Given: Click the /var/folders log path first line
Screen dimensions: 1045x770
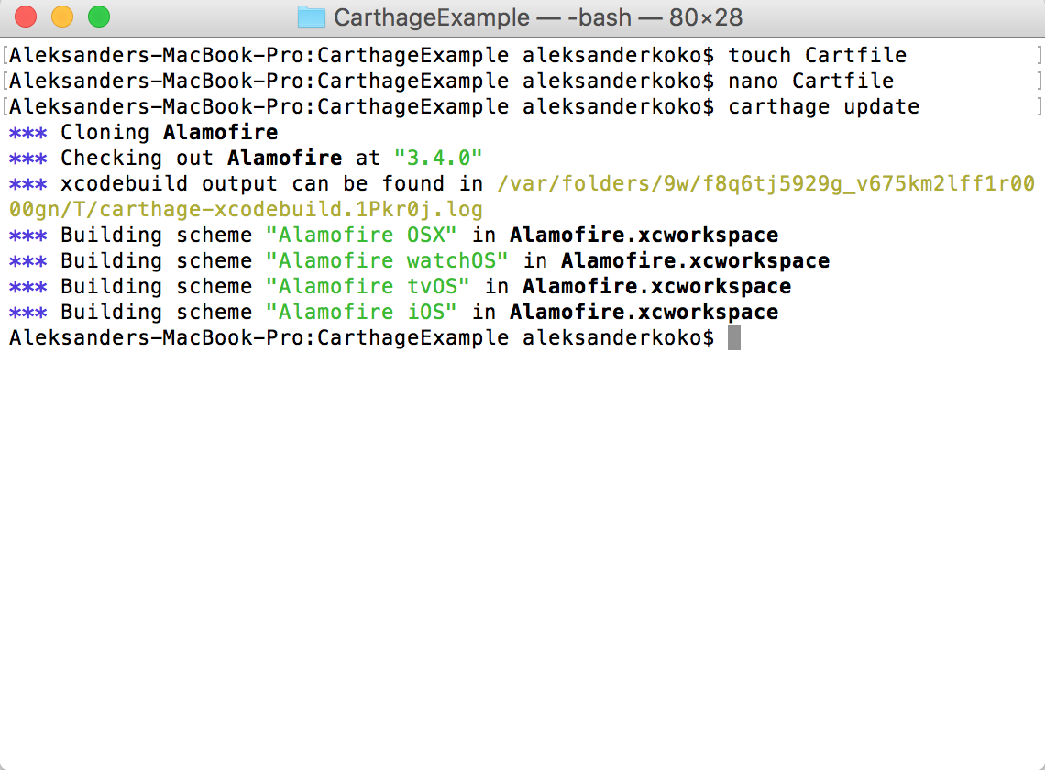Looking at the screenshot, I should point(765,184).
